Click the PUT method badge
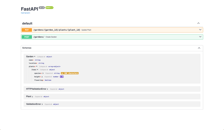224x130 pixels. (27, 30)
